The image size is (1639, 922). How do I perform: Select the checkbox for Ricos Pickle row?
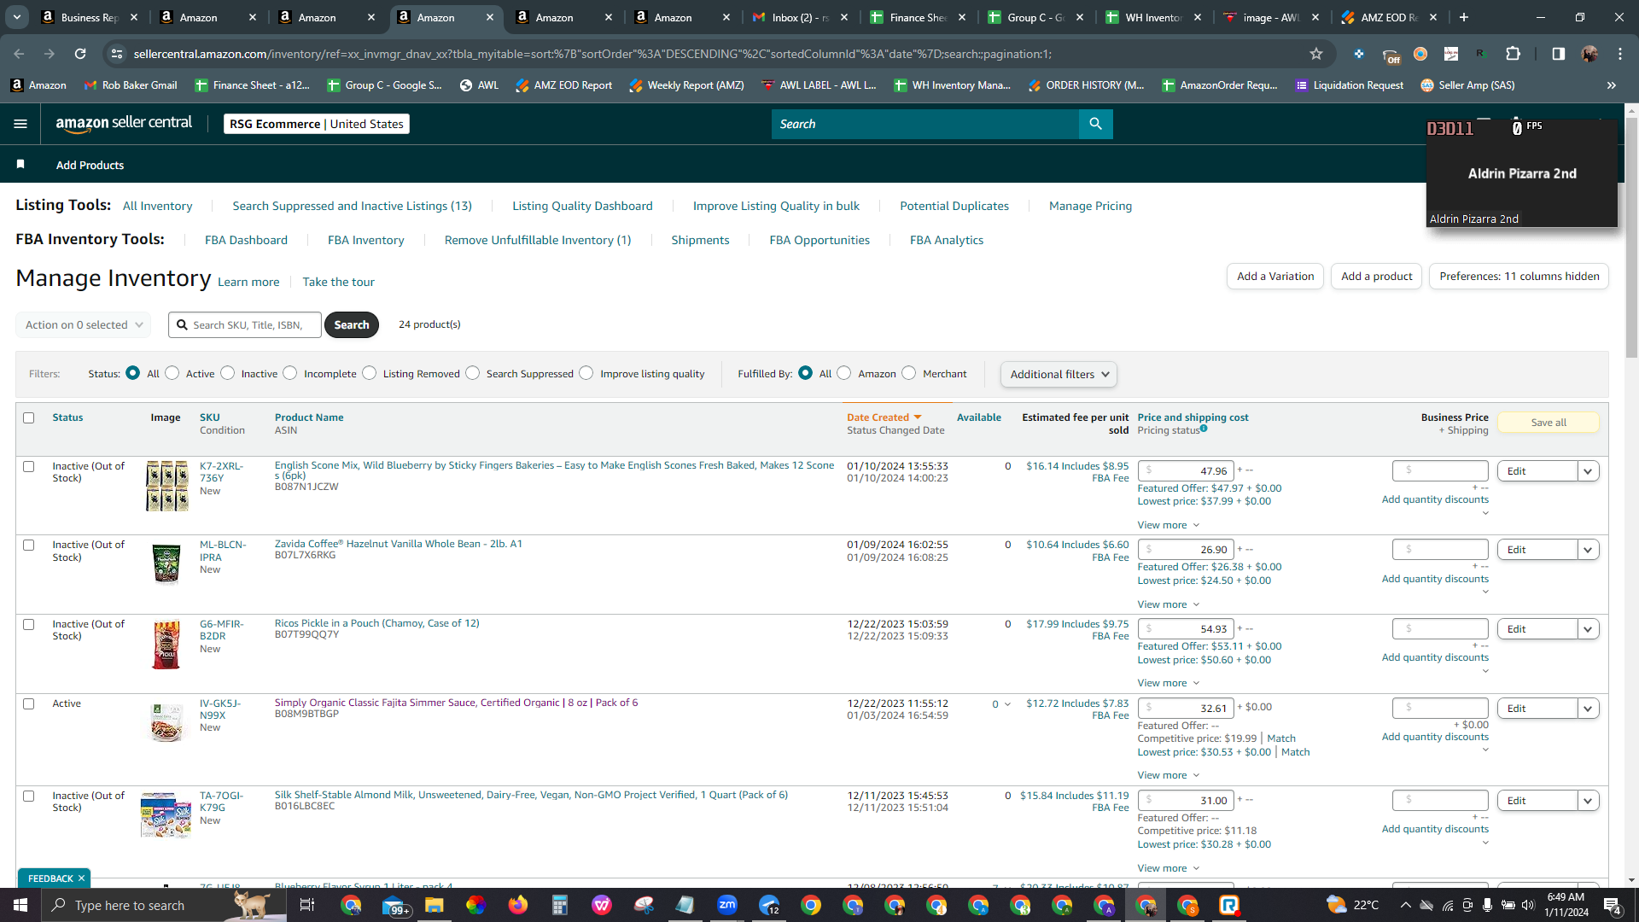(28, 625)
